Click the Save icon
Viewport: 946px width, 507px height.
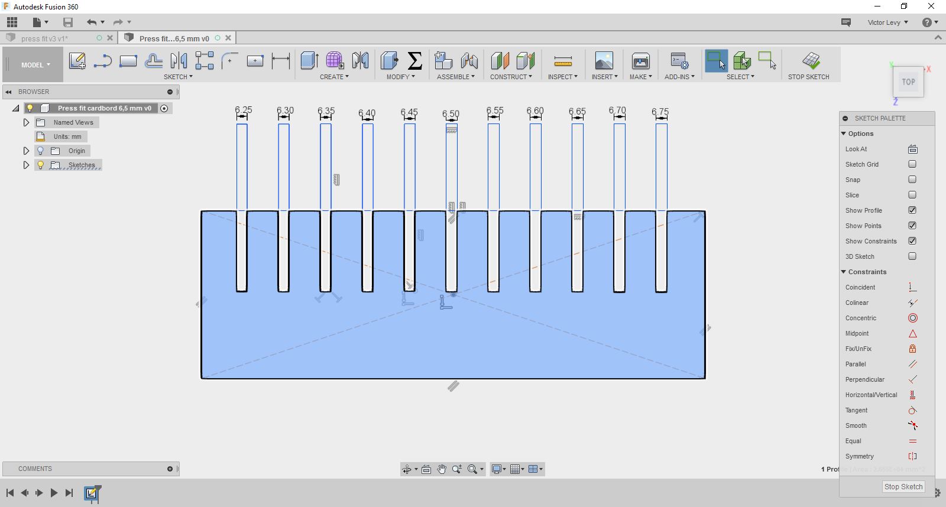point(68,22)
